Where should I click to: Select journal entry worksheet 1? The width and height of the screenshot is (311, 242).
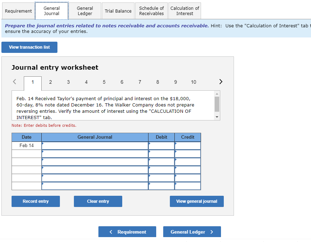(x=33, y=82)
